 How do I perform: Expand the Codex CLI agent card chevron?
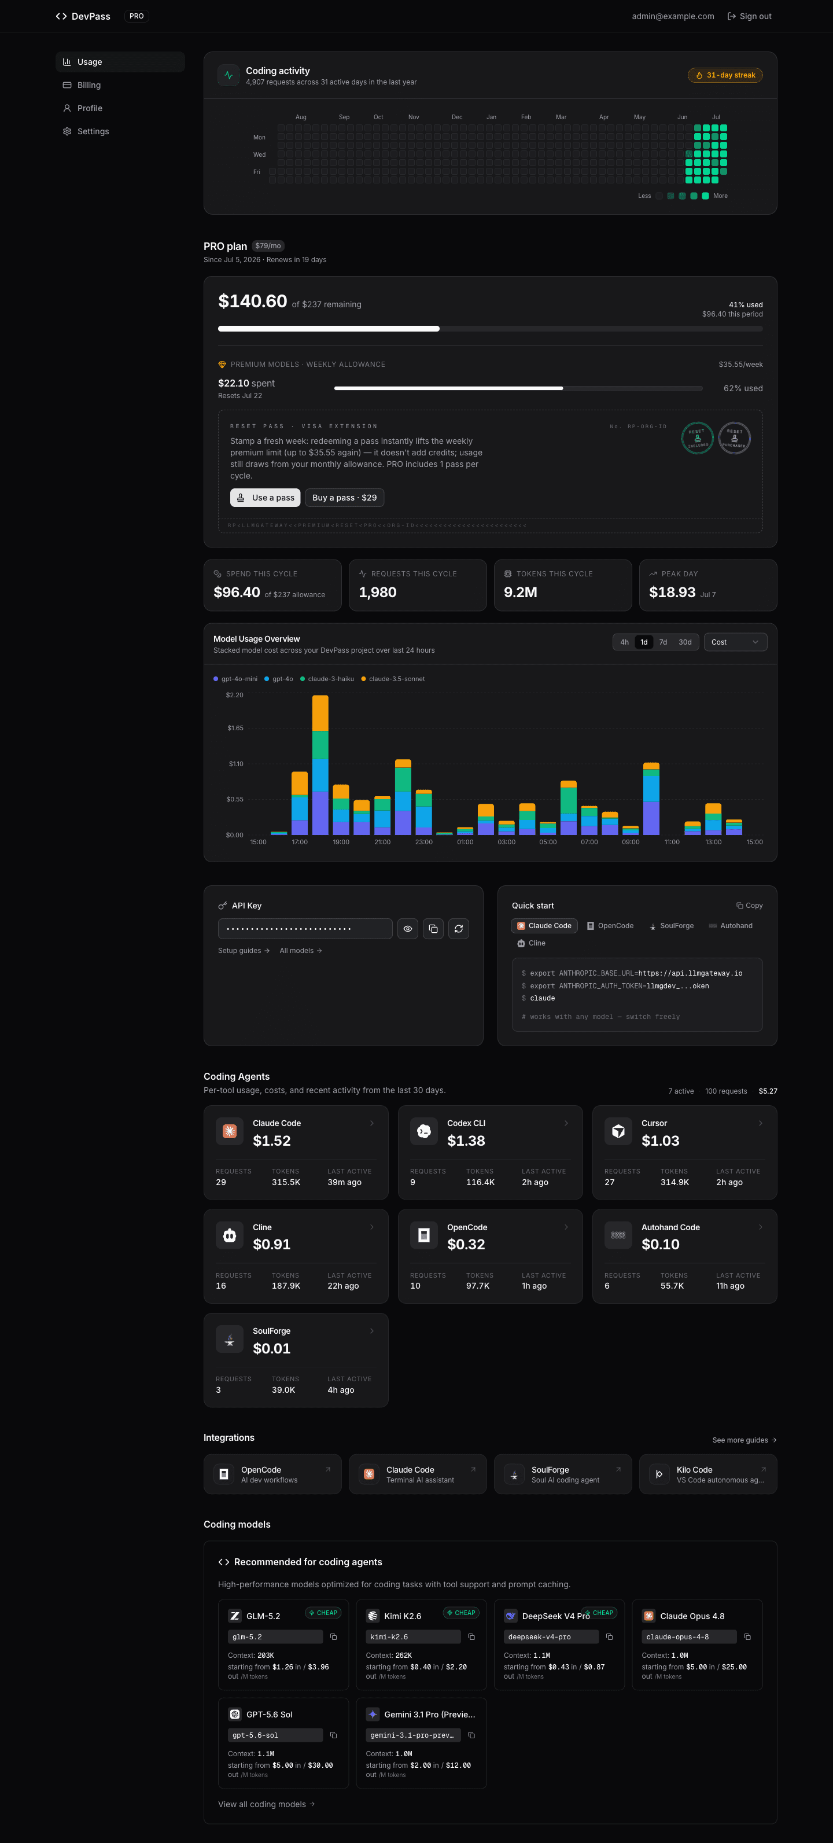click(x=566, y=1123)
